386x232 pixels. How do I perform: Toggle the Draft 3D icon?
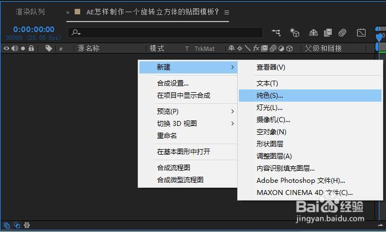click(294, 33)
